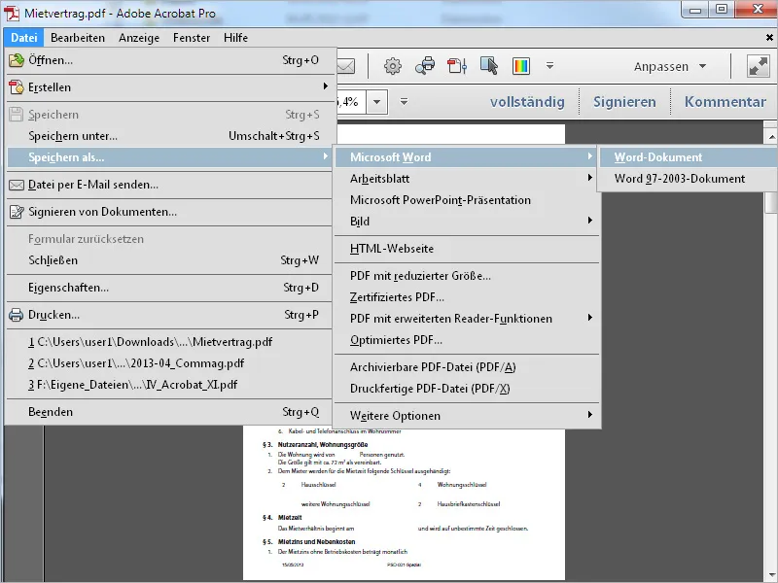Choose Word-Dokument from submenu

tap(689, 157)
